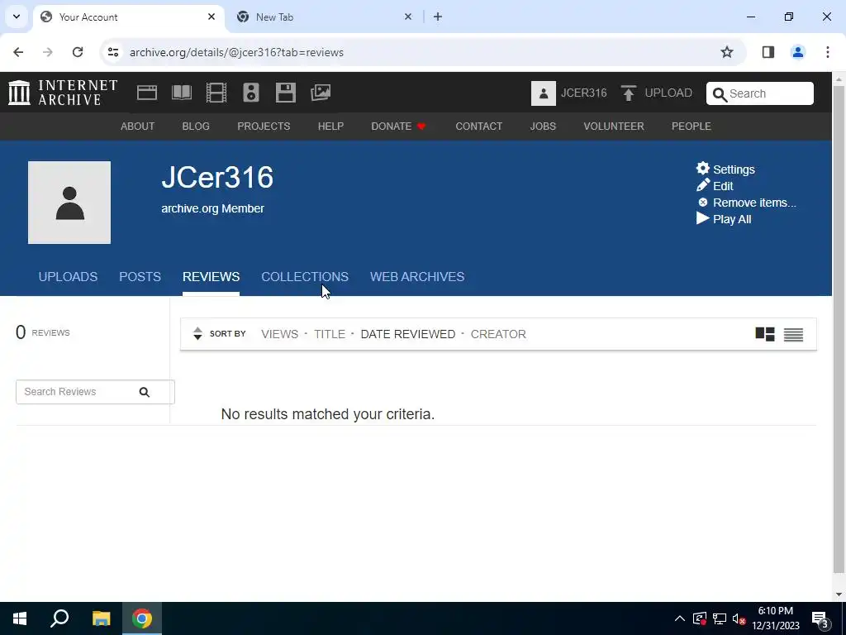Viewport: 846px width, 635px height.
Task: Sort reviews by TITLE
Action: coord(330,334)
